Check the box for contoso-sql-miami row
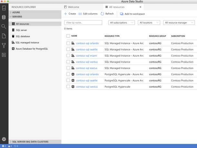197x148 pixels. (x=68, y=56)
